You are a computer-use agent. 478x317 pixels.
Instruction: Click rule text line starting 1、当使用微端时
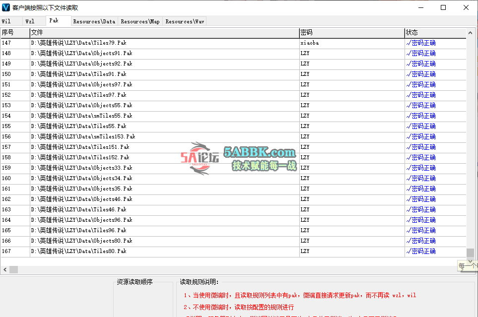pos(300,295)
